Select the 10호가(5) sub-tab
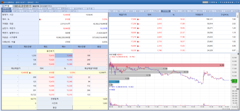This screenshot has height=111, width=240. (46, 11)
